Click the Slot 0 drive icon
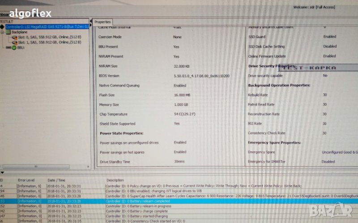Image resolution: width=358 pixels, height=223 pixels. click(14, 37)
